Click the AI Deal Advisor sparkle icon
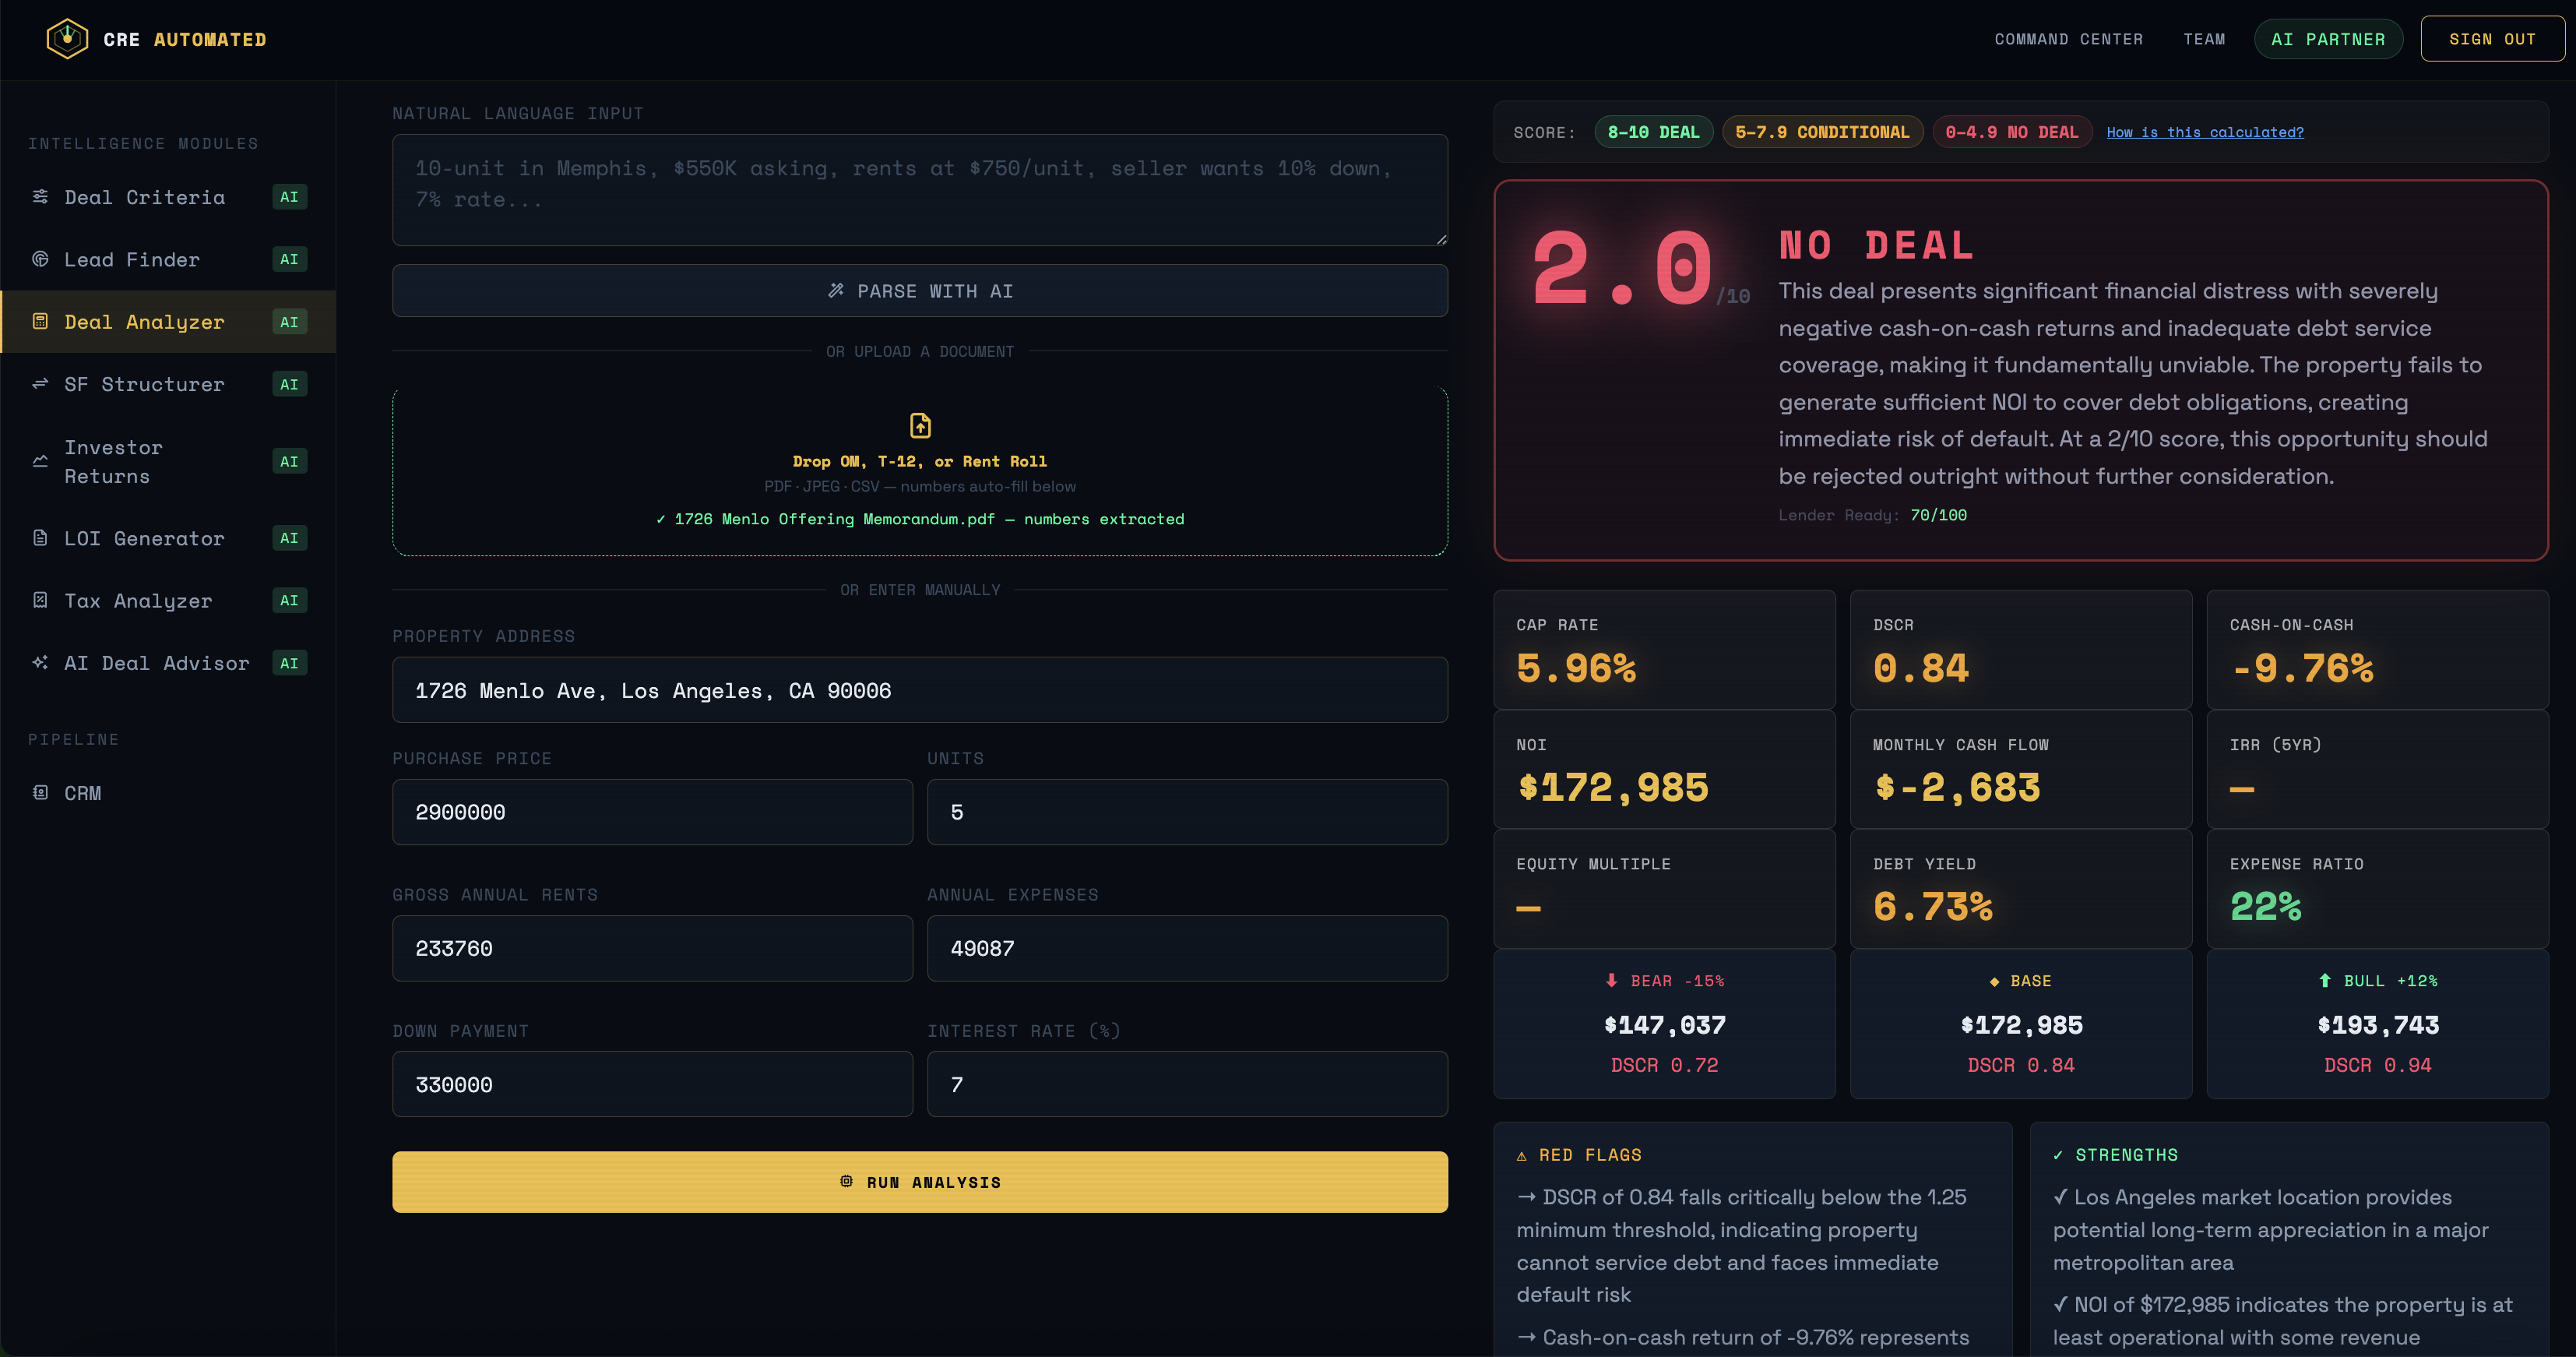This screenshot has height=1357, width=2576. coord(40,662)
